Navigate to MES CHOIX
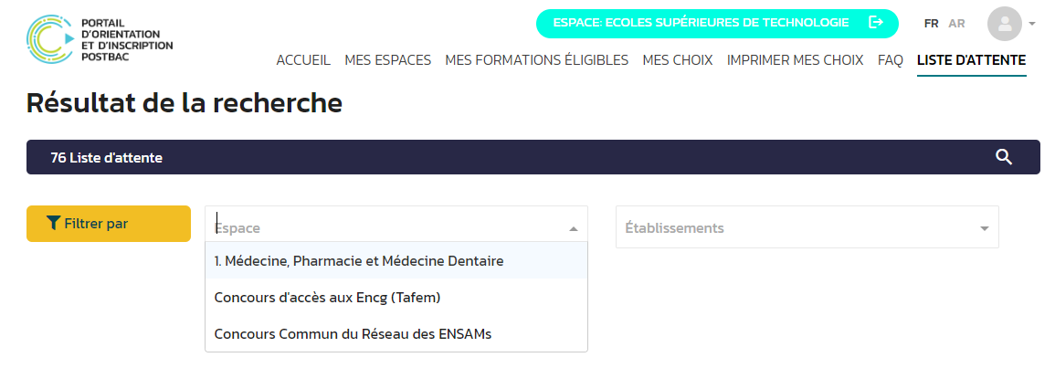The image size is (1055, 389). pos(677,60)
